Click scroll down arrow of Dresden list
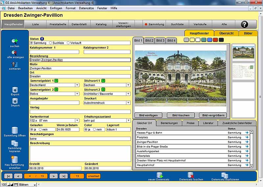The height and width of the screenshot is (187, 263). 251,166
